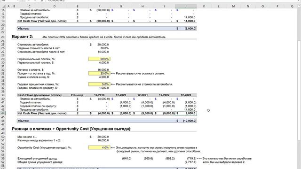
Task: Select the 12-2023 column header cell
Action: [x=186, y=95]
